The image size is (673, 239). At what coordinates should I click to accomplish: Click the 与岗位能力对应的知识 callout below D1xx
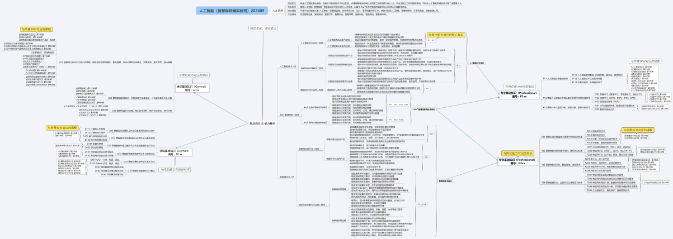pos(175,169)
